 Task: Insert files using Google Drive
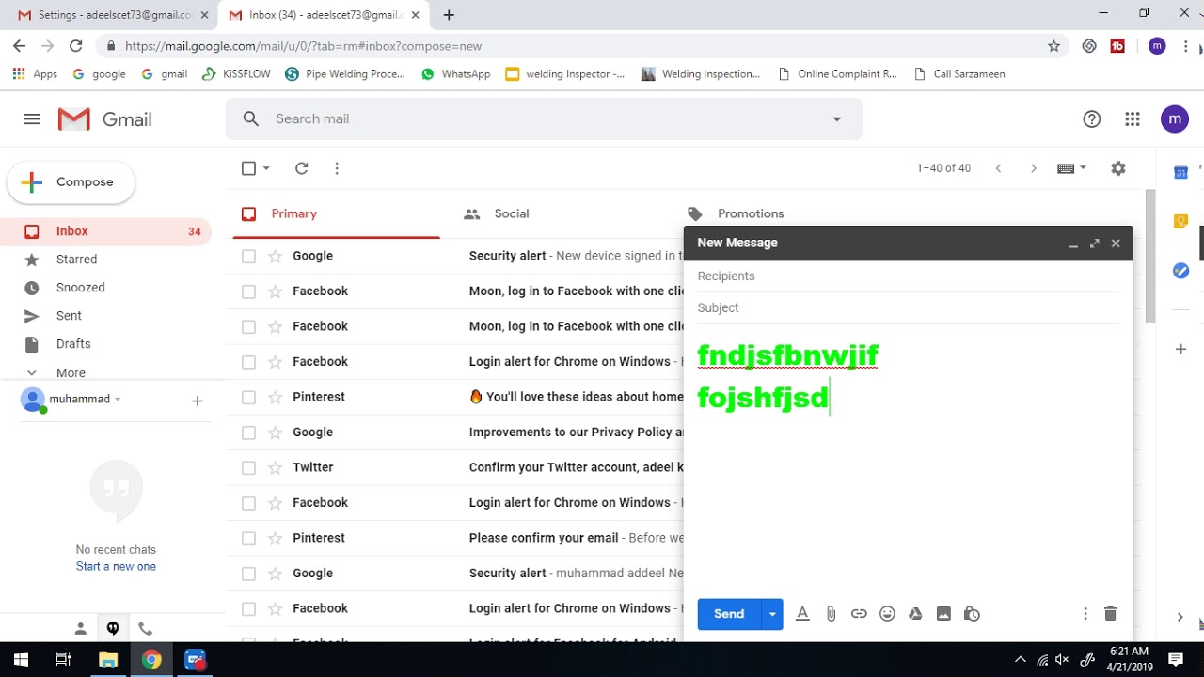pos(915,614)
